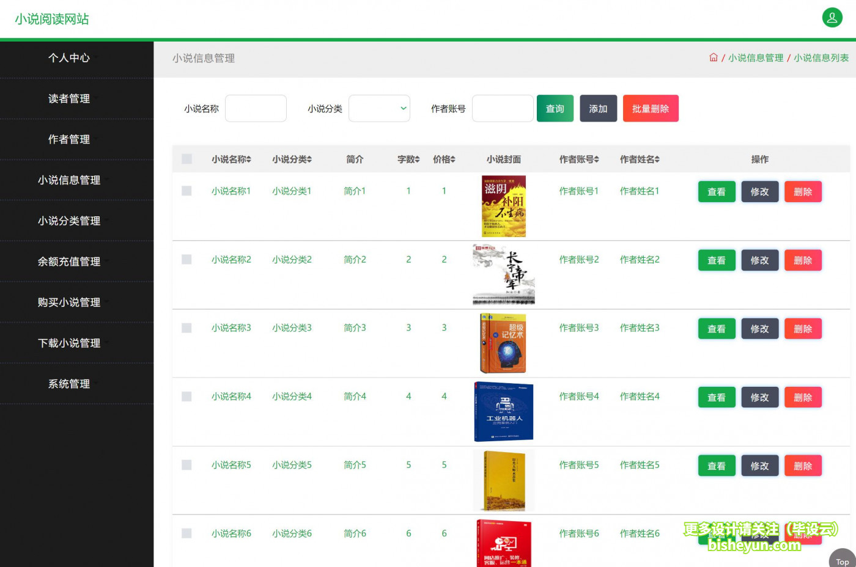Sort by 作者账号 column arrows
Viewport: 856px width, 567px height.
[596, 159]
